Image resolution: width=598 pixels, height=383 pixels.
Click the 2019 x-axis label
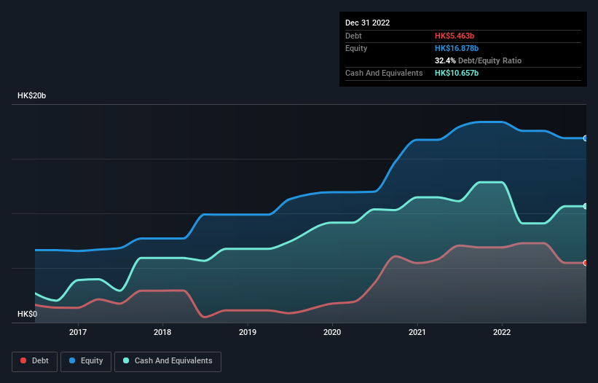click(248, 332)
